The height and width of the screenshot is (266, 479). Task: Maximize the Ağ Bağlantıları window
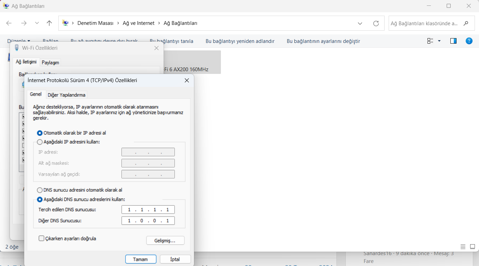[449, 6]
